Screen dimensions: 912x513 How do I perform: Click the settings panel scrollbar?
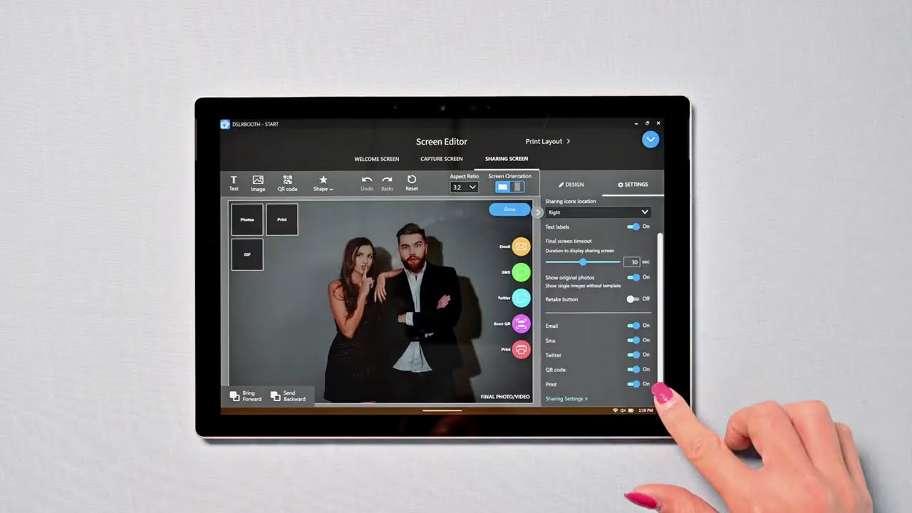coord(660,308)
